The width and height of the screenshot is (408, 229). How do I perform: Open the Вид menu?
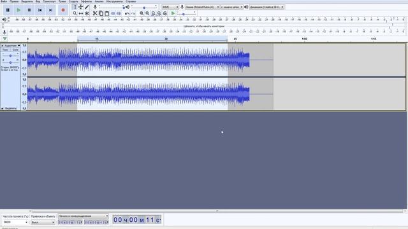[x=38, y=1]
